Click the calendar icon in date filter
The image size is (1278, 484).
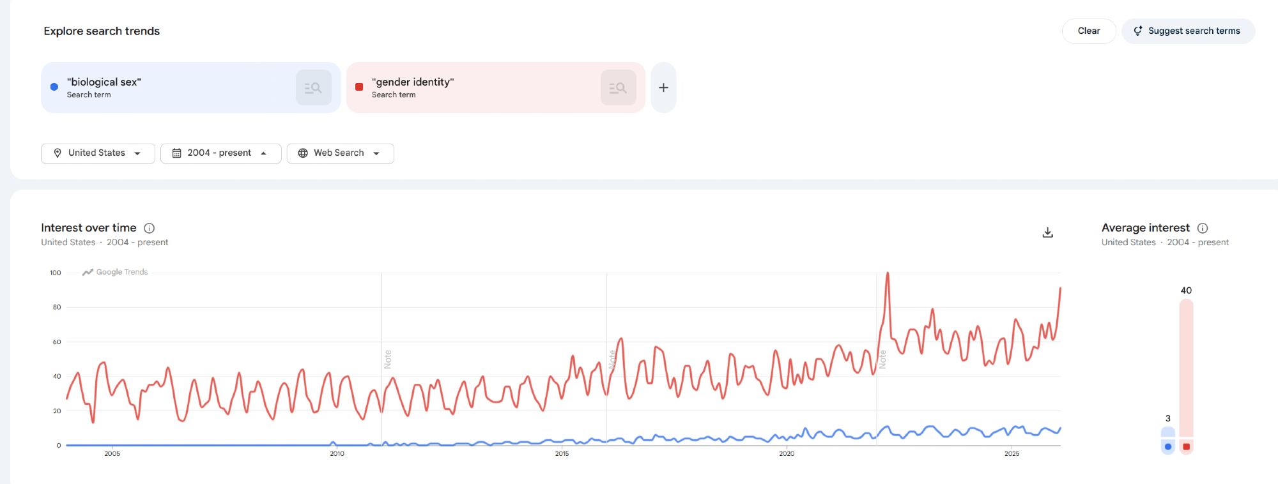177,153
